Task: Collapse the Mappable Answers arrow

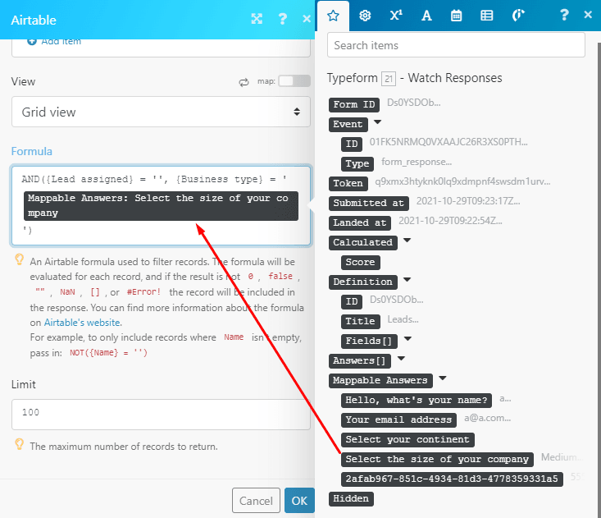Action: click(x=443, y=379)
